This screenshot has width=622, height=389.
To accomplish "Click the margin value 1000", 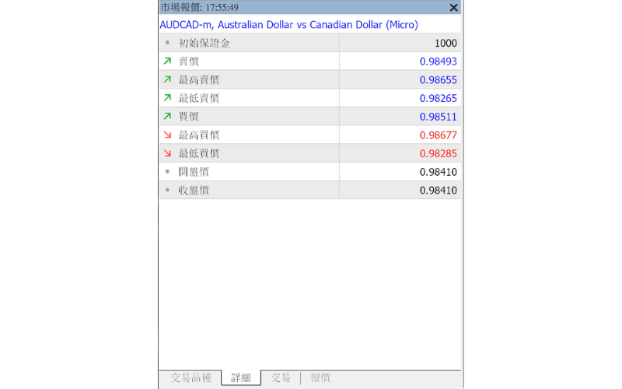I will point(446,43).
